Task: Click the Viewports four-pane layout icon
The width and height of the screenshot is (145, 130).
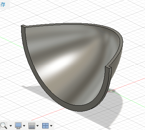Action: (x=45, y=125)
